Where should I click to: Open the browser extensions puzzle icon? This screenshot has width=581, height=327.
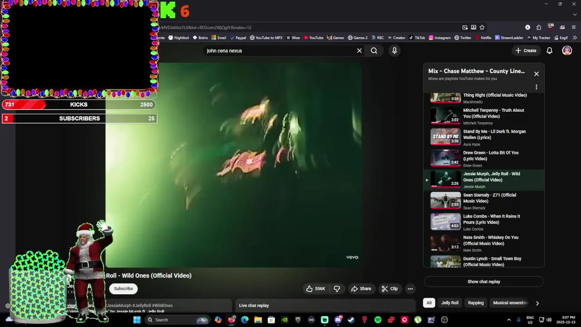tap(539, 27)
